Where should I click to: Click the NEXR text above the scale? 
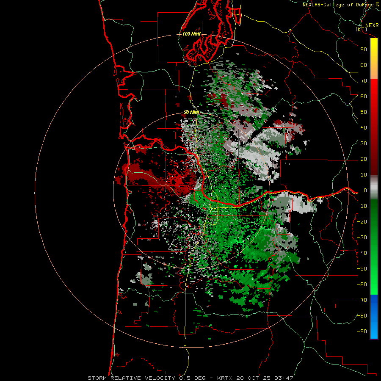coord(372,25)
